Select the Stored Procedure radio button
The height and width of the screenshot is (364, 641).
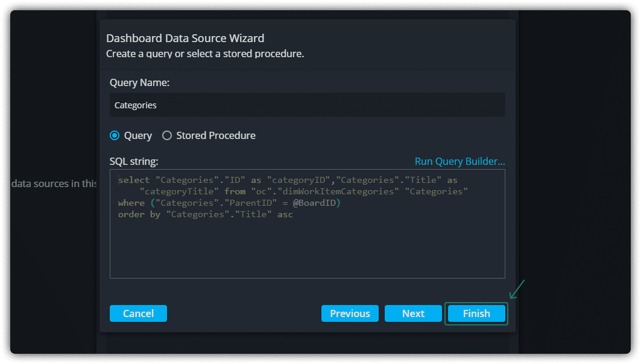[x=167, y=135]
